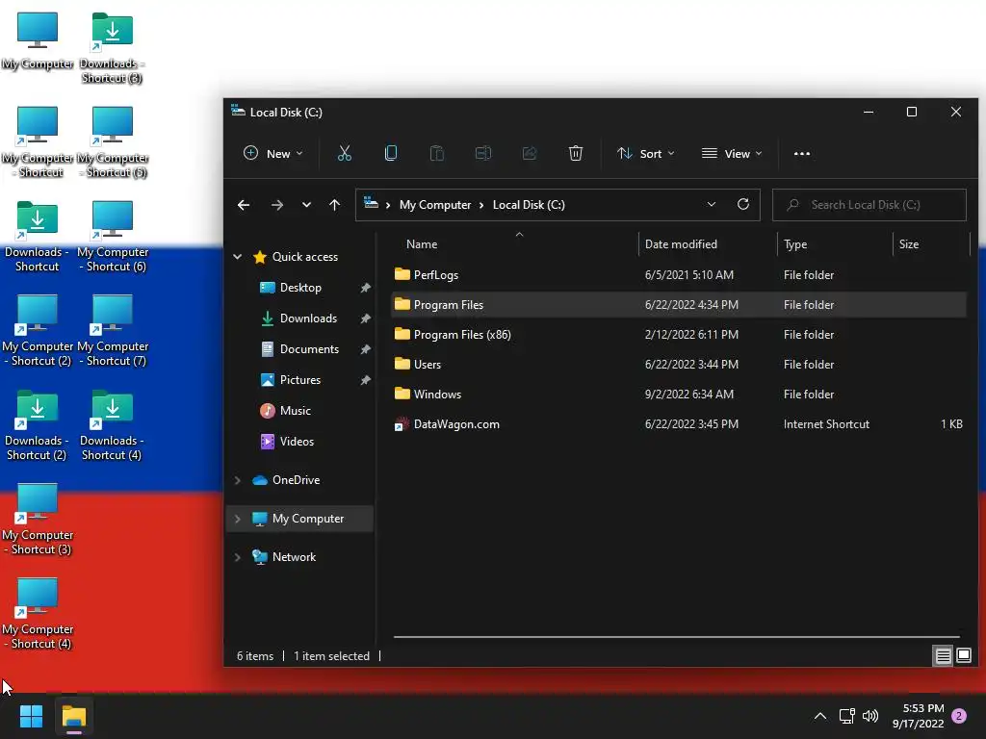Select My Computer - Shortcut (7) desktop icon
Screen dimensions: 986x739
click(113, 331)
